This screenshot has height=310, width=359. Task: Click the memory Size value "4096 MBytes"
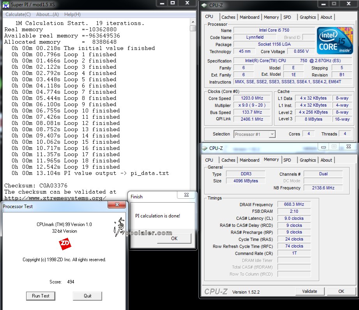point(246,181)
